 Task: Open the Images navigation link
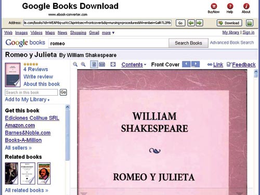click(x=21, y=33)
